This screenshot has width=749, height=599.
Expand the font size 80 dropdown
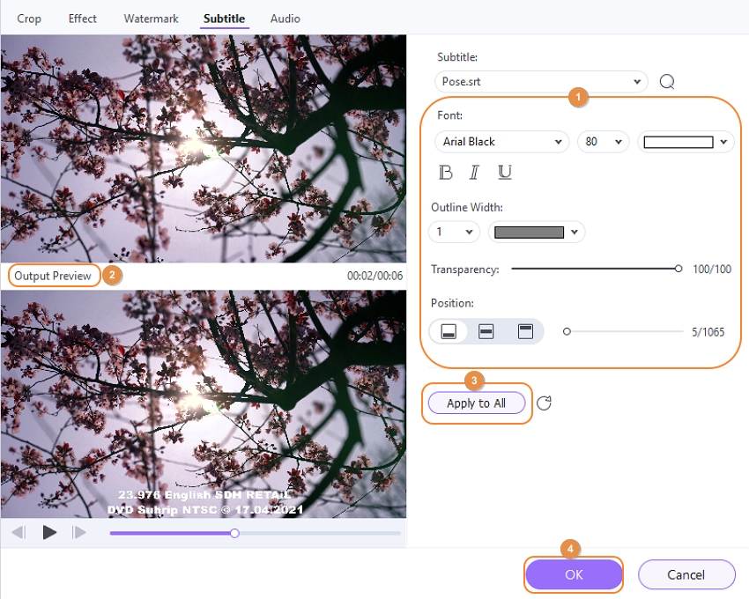pyautogui.click(x=604, y=142)
